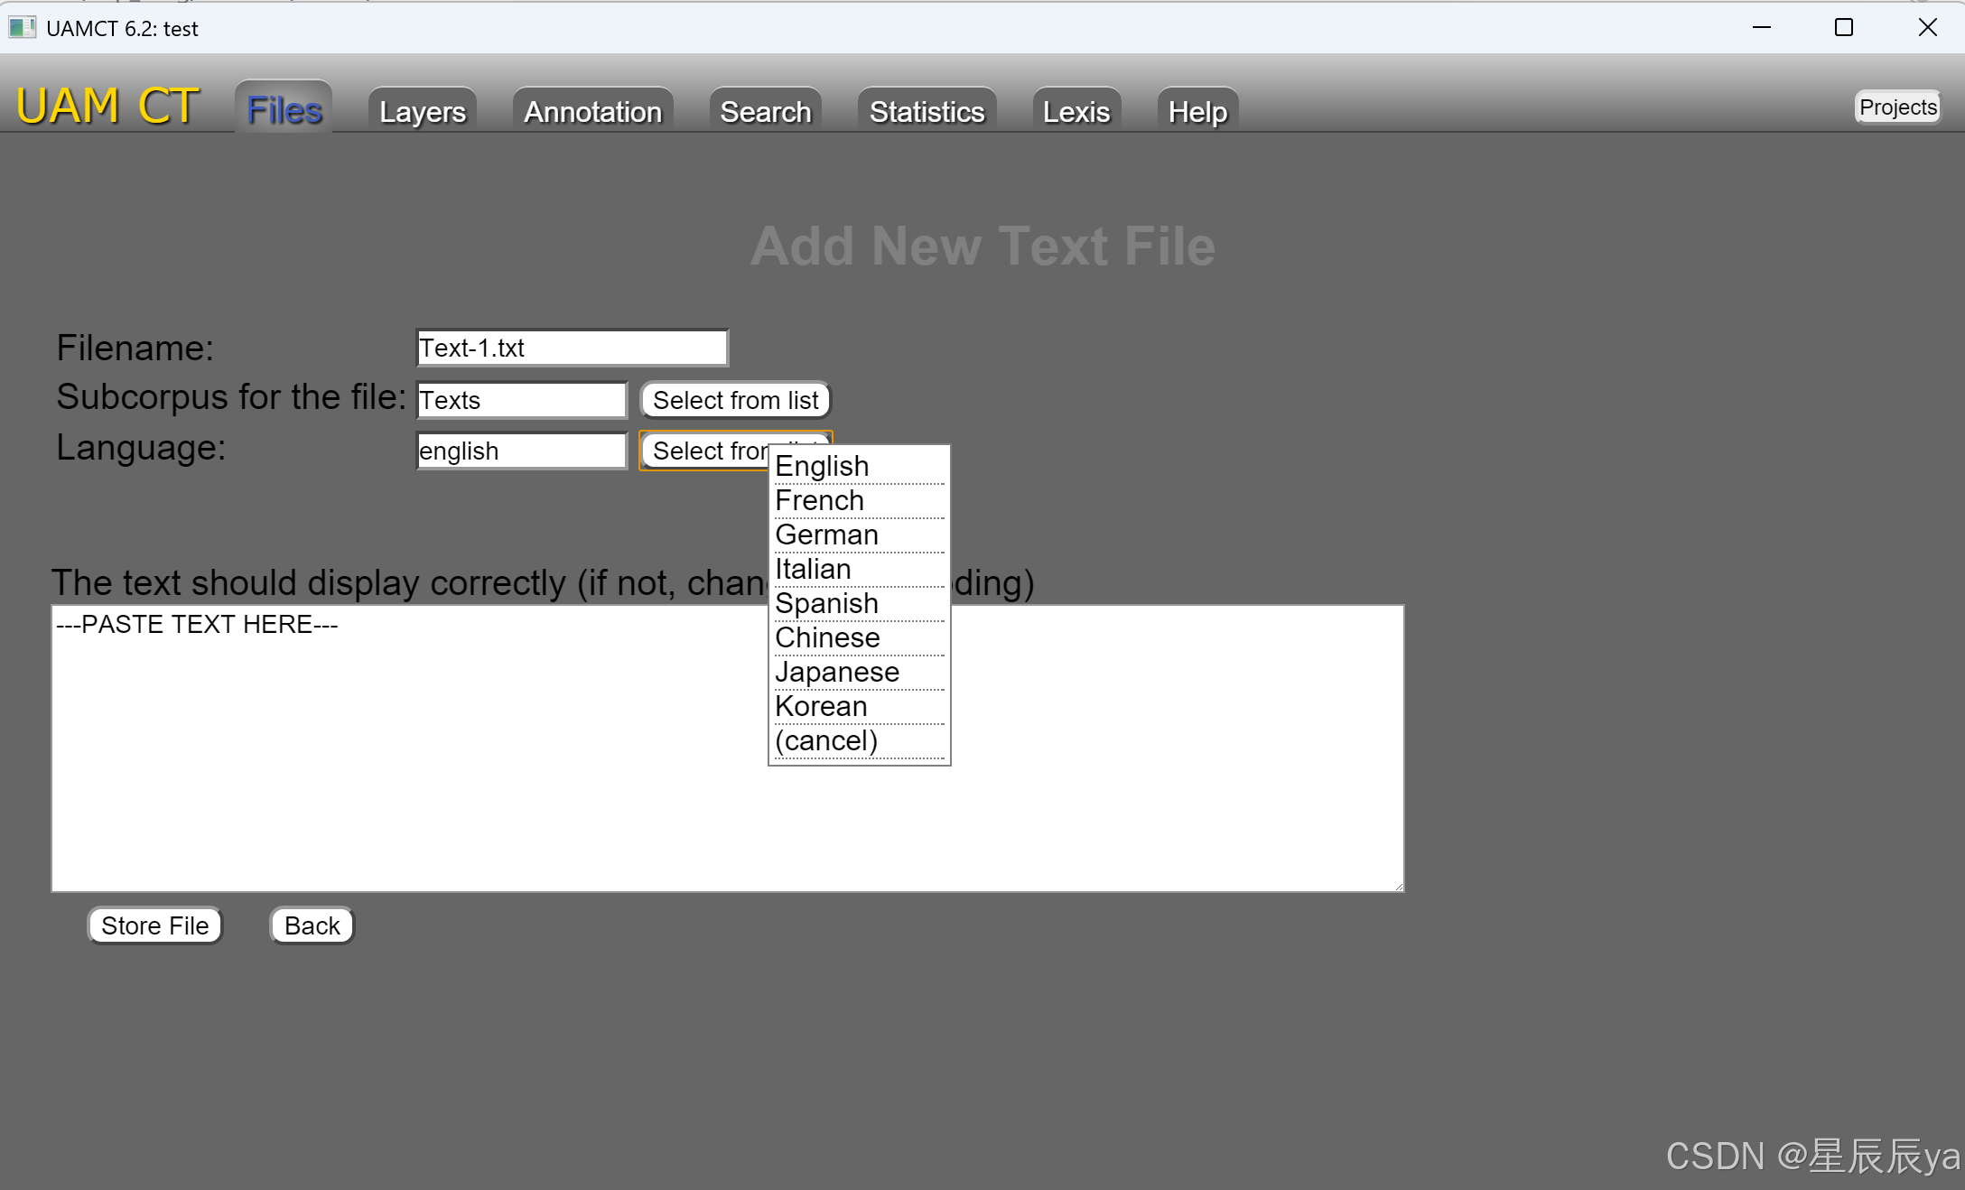1965x1190 pixels.
Task: Click the UAM CT logo
Action: [106, 105]
